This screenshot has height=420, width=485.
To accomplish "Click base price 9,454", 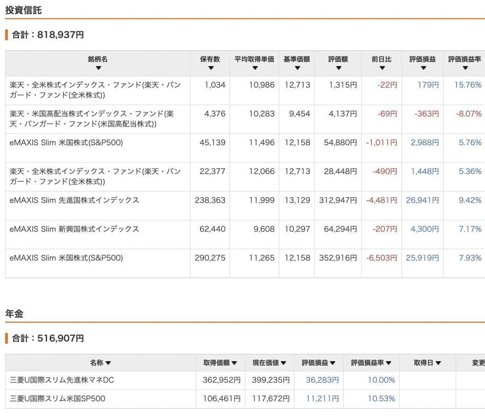I will pyautogui.click(x=300, y=114).
